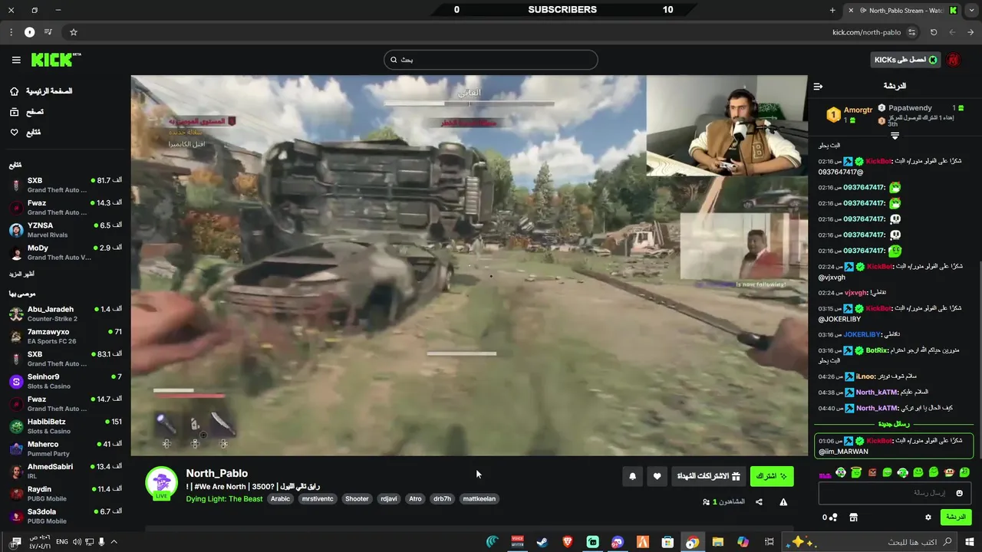The height and width of the screenshot is (552, 982).
Task: Focus the Kick search box
Action: point(491,60)
